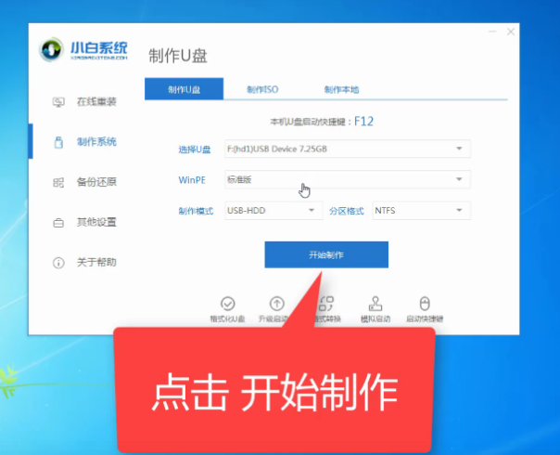
Task: Open the 制作模式 USB-HDD dropdown
Action: pyautogui.click(x=274, y=211)
